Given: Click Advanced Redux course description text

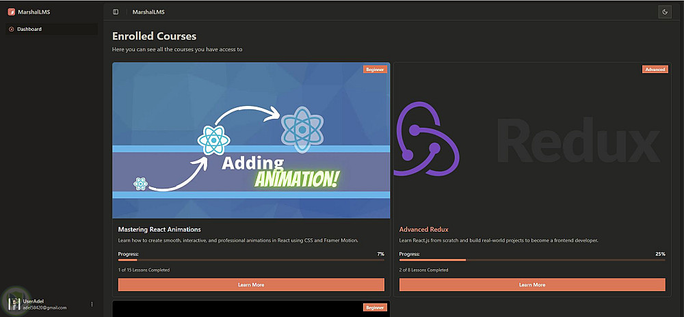Looking at the screenshot, I should click(x=499, y=240).
